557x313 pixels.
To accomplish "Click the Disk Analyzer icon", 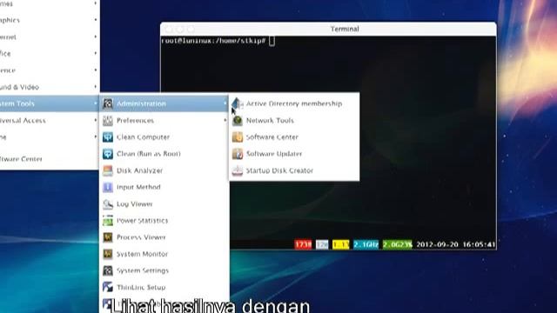I will point(108,170).
